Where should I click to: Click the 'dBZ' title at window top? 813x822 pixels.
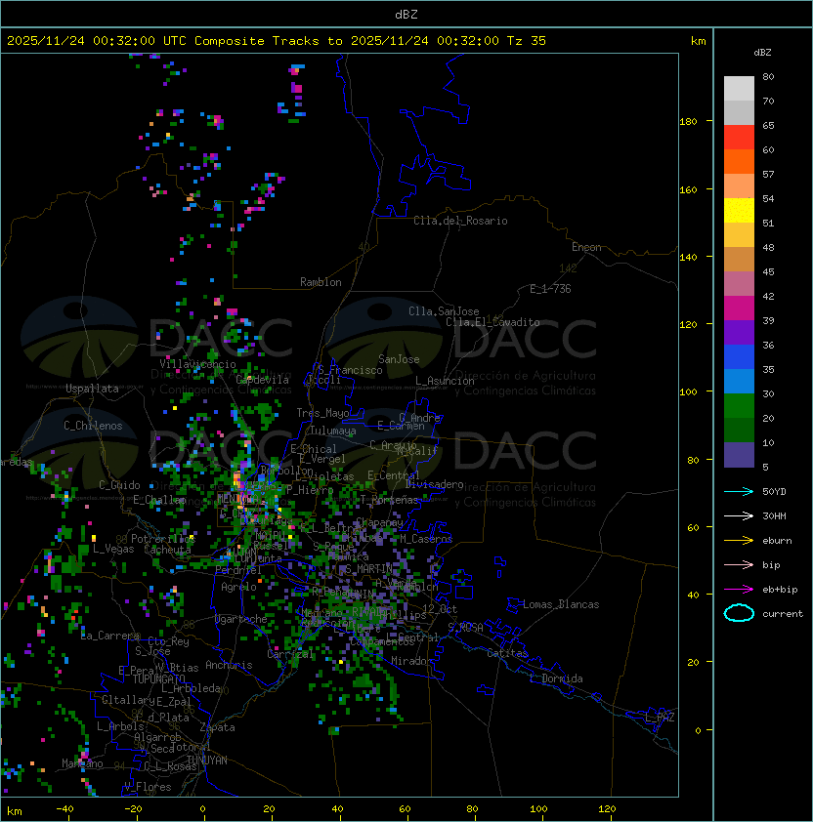coord(406,15)
